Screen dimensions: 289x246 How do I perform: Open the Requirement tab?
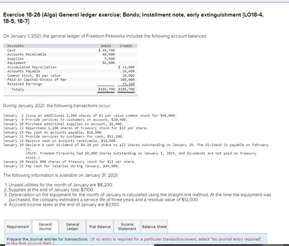[18, 227]
